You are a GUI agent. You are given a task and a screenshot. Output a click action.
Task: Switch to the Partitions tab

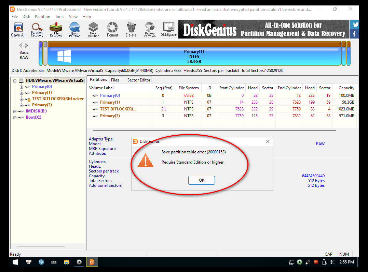click(98, 79)
